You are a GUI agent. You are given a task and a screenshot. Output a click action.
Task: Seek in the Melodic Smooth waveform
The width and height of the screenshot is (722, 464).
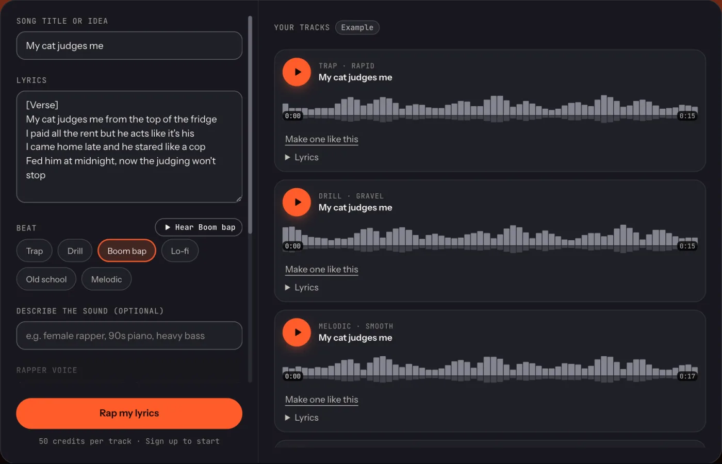[x=490, y=369]
